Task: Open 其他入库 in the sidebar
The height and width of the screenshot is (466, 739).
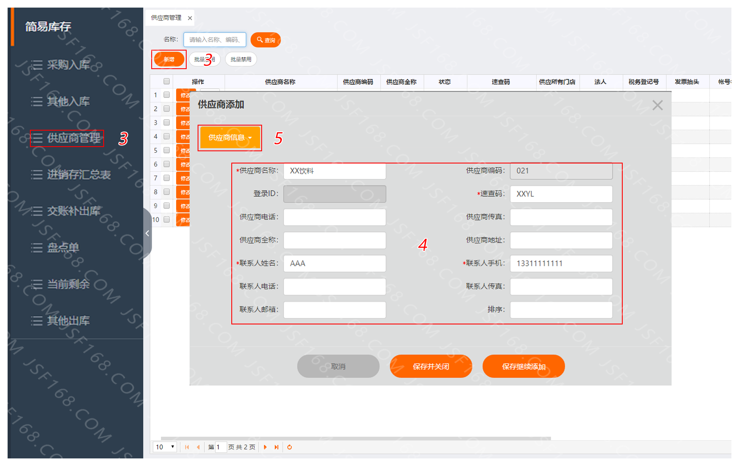Action: [x=68, y=101]
